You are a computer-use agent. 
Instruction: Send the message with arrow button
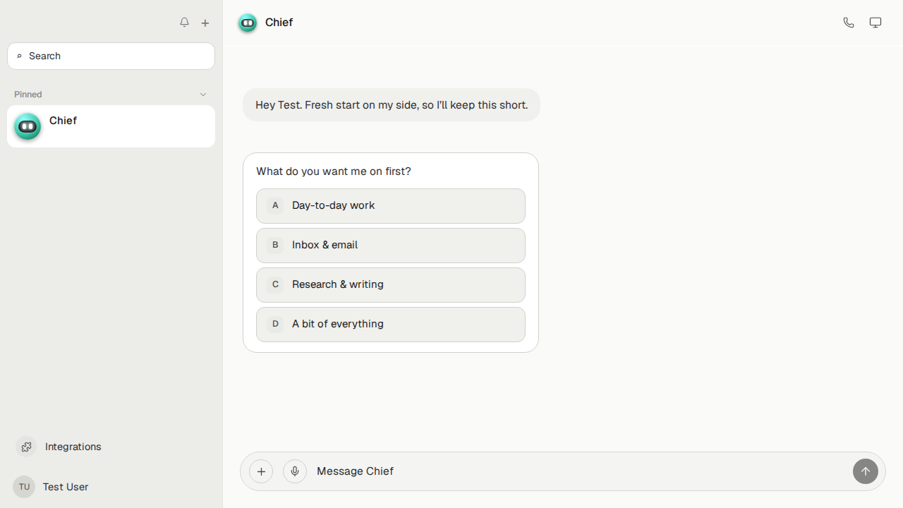click(x=866, y=471)
